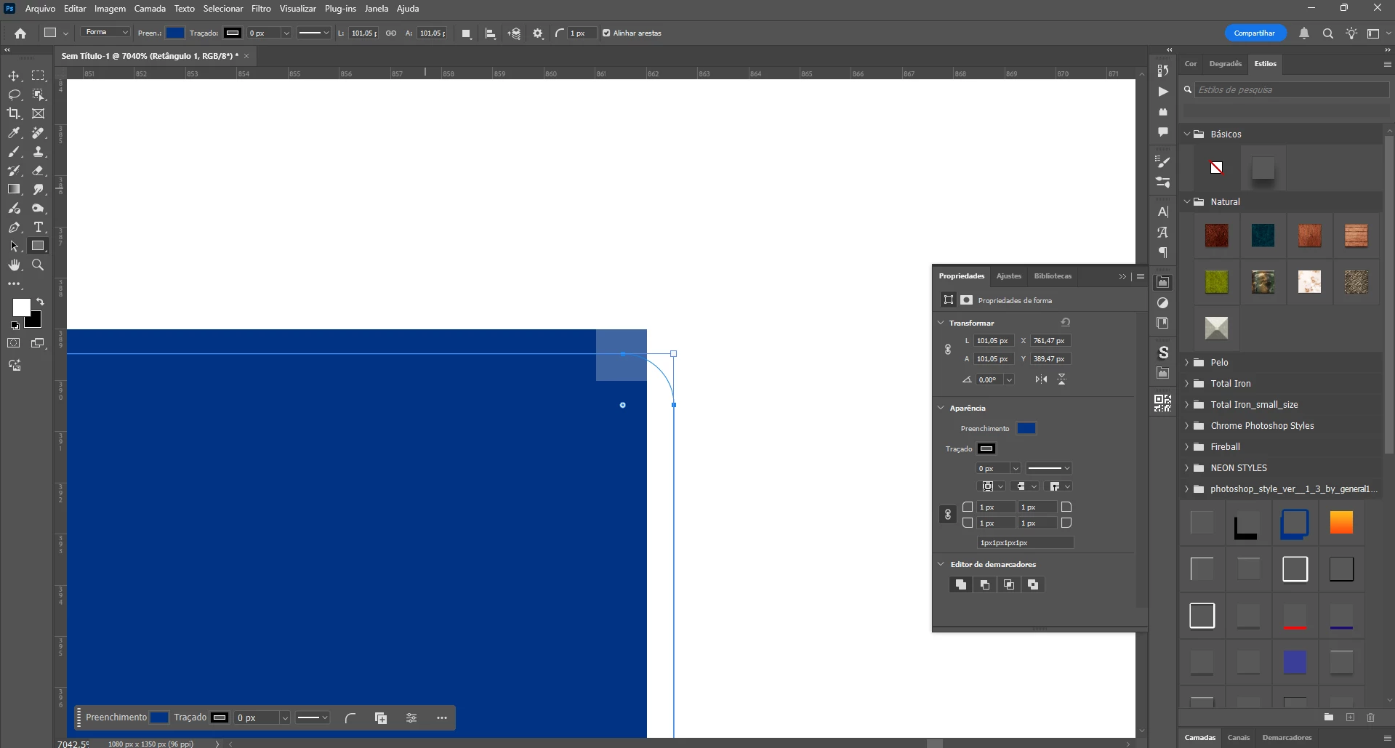
Task: Toggle the corner radius link in Properties
Action: click(948, 515)
